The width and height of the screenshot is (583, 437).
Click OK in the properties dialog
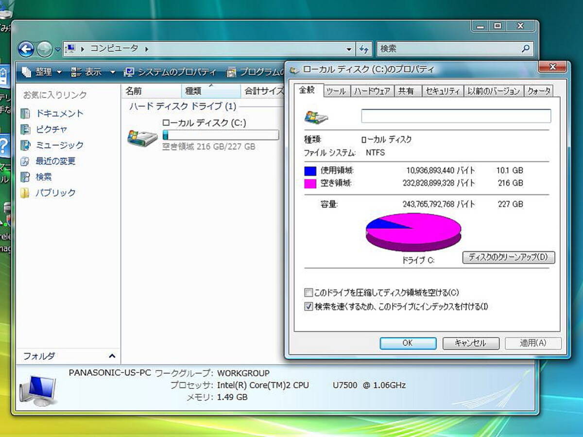tap(408, 343)
